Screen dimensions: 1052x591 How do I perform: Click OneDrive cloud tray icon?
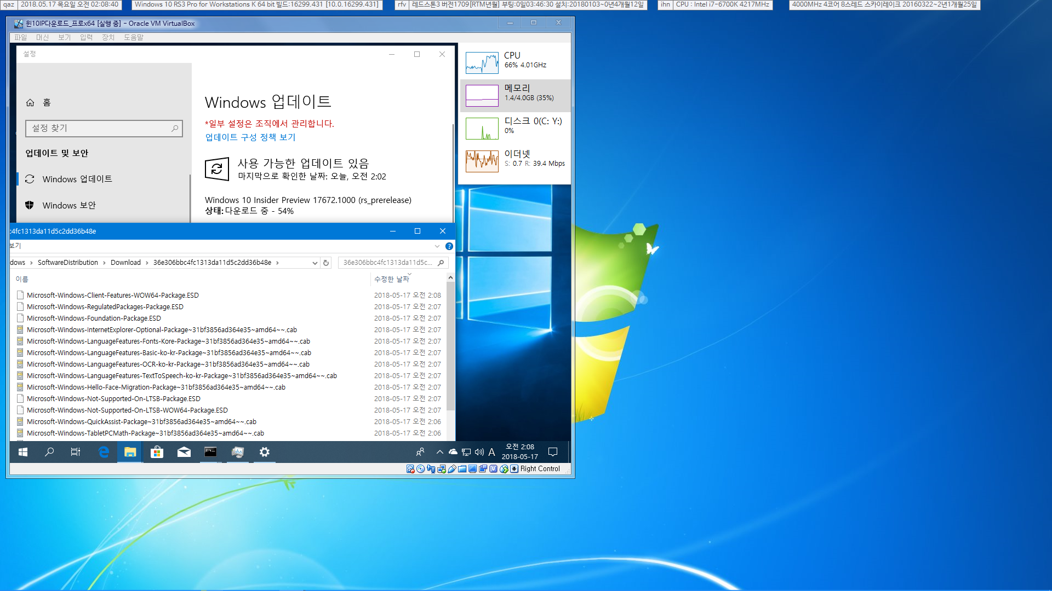pos(453,452)
